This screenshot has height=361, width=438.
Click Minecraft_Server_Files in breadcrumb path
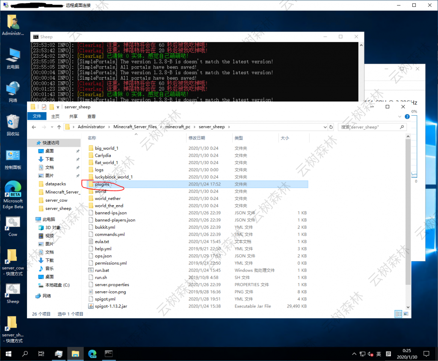(135, 127)
